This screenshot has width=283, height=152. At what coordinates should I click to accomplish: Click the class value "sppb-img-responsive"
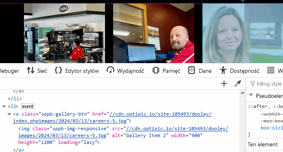[x=79, y=129]
